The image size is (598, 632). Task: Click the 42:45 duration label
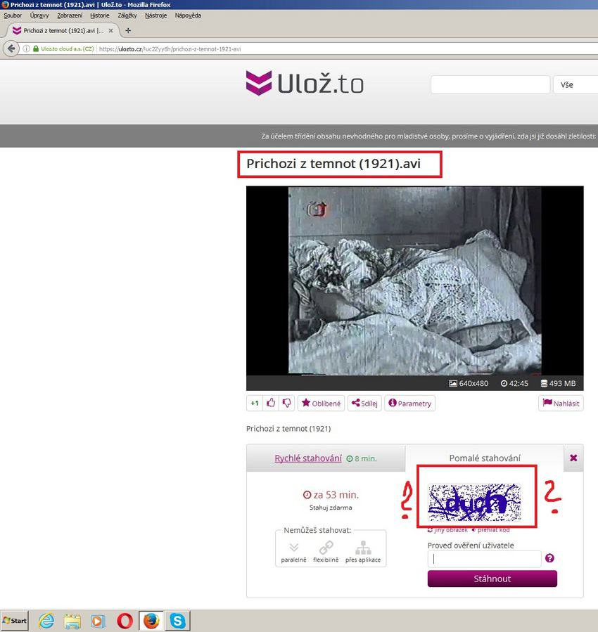tap(514, 383)
